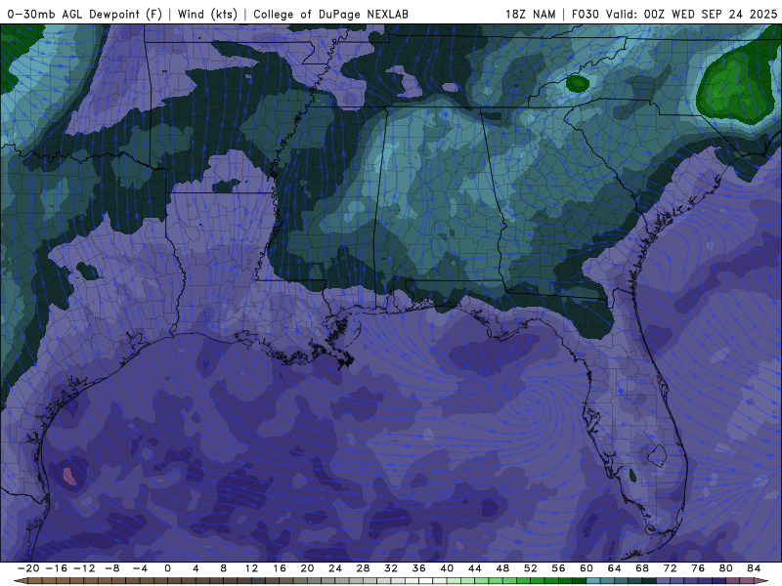Click the 84 value on the color scale
Viewport: 782px width, 586px height.
[x=754, y=568]
